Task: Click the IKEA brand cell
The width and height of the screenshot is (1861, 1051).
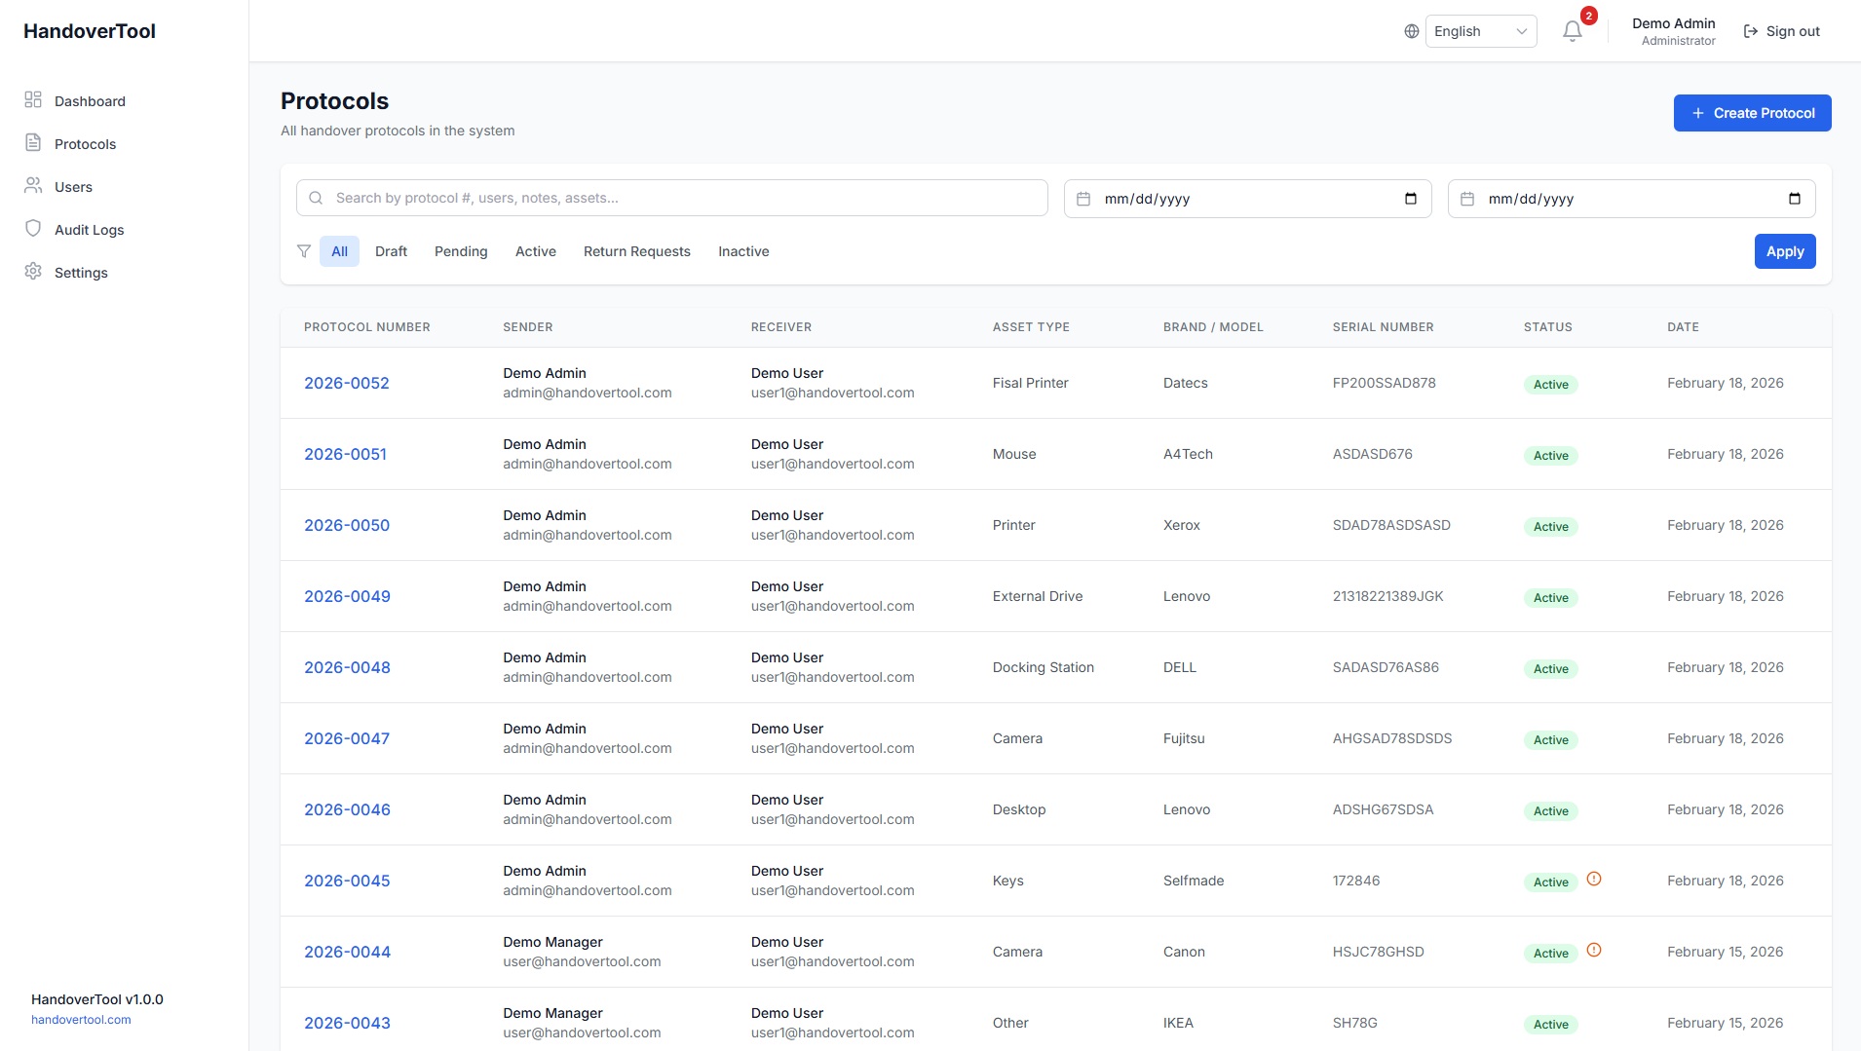Action: tap(1178, 1023)
